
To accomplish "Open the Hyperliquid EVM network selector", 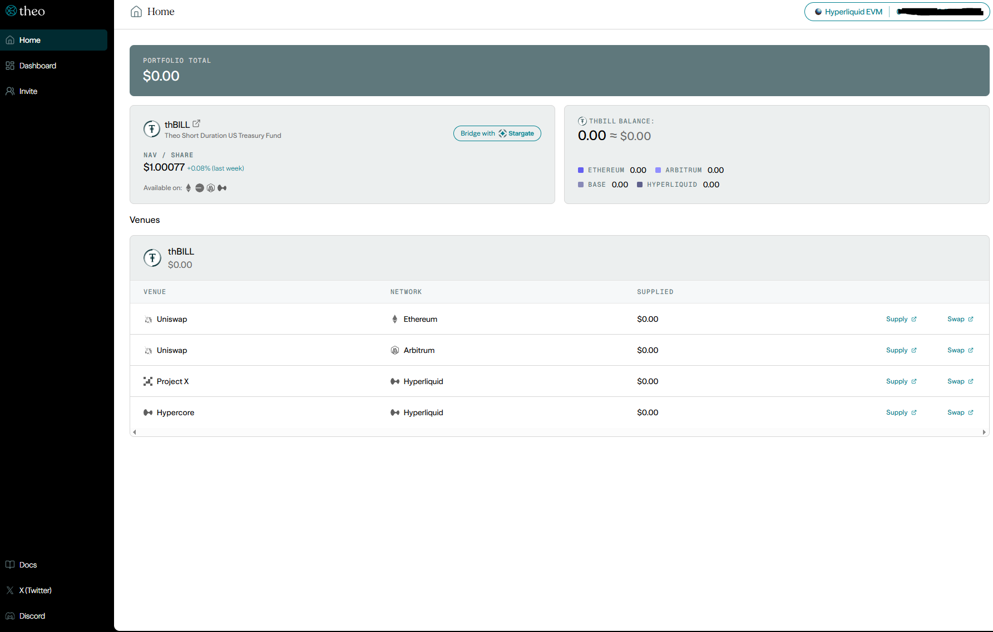I will point(848,12).
